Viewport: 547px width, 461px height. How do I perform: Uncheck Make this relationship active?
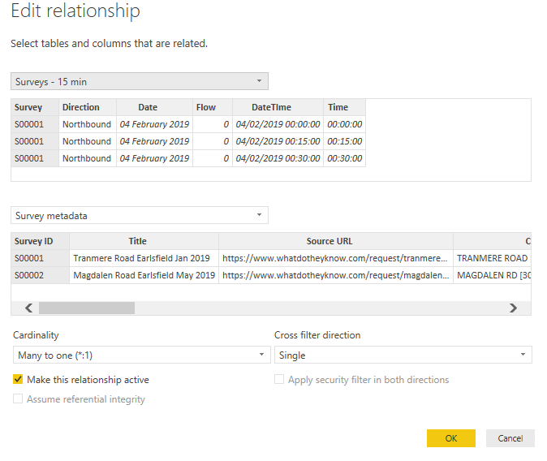click(x=18, y=379)
